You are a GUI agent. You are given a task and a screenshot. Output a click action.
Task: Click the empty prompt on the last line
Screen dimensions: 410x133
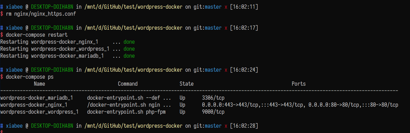tap(2, 131)
